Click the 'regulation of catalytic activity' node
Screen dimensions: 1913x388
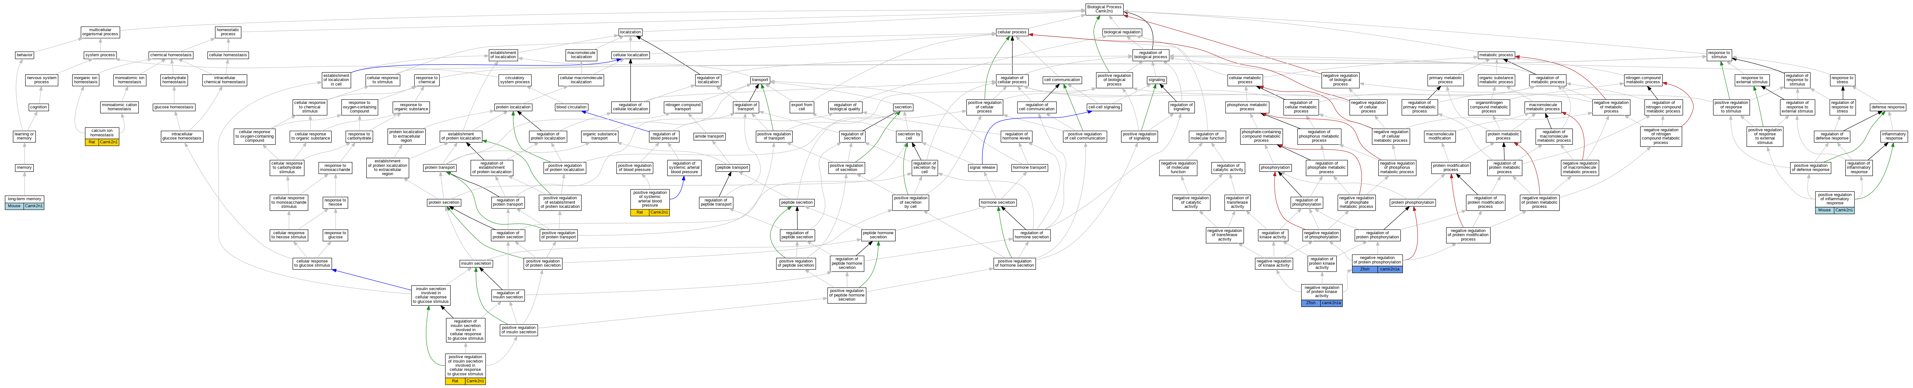1228,168
